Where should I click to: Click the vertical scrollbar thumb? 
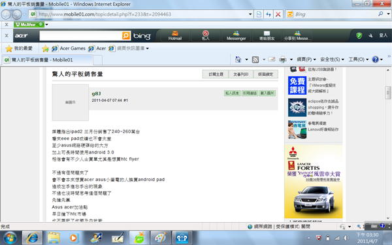point(388,93)
